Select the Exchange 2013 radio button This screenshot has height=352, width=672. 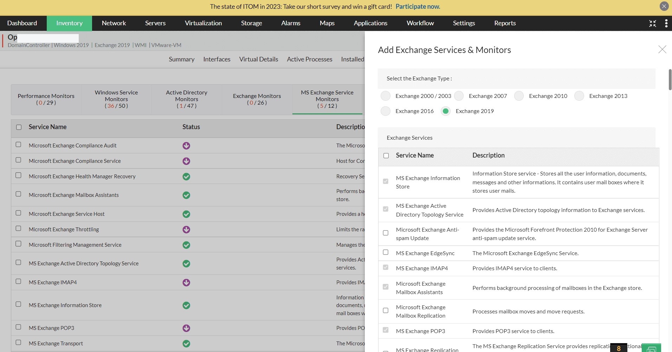[x=579, y=96]
